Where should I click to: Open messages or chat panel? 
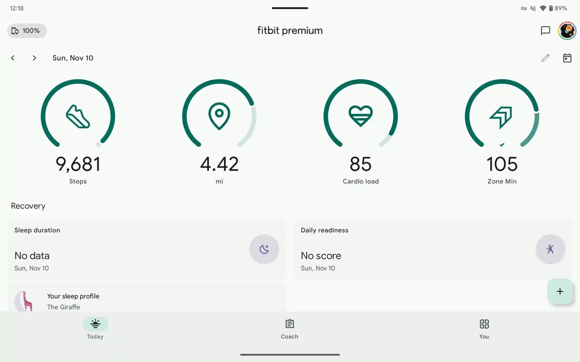[x=545, y=30]
